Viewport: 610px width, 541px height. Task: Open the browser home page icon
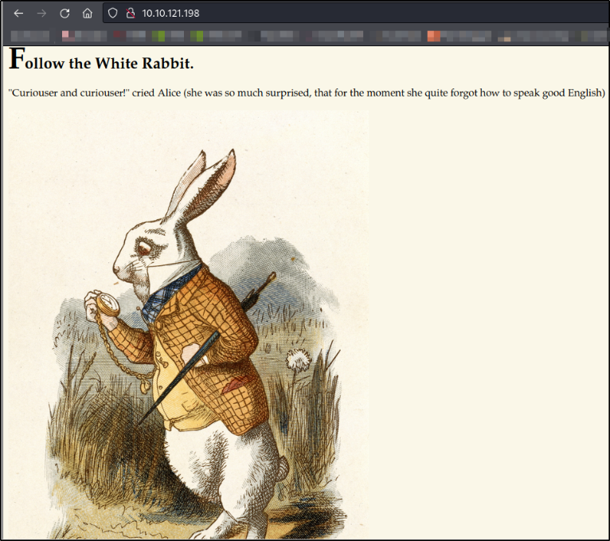point(87,14)
